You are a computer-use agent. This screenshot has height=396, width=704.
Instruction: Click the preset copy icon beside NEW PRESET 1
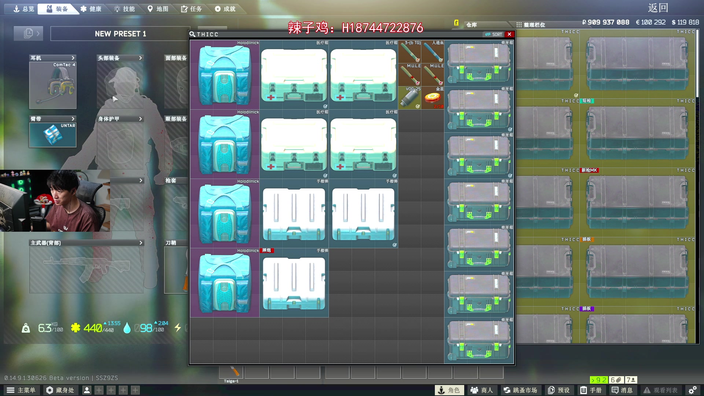click(29, 34)
